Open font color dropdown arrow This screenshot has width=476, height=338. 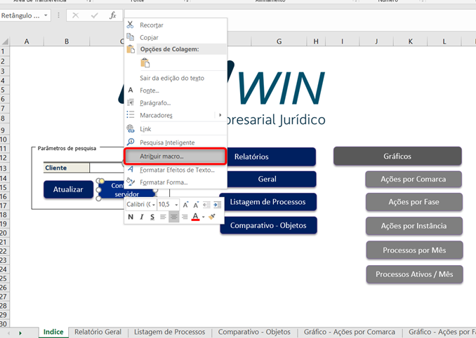point(203,217)
